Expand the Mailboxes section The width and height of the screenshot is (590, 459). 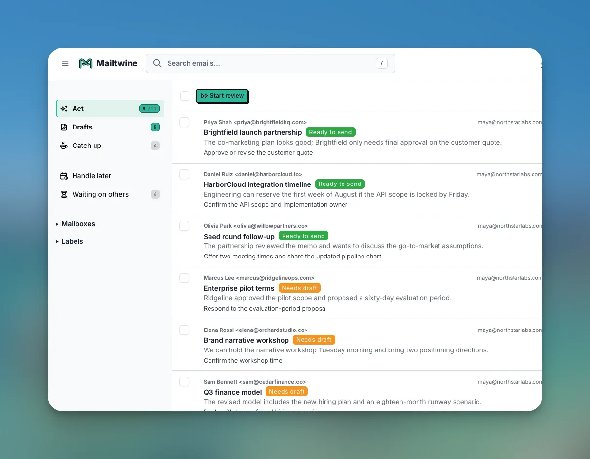point(76,224)
